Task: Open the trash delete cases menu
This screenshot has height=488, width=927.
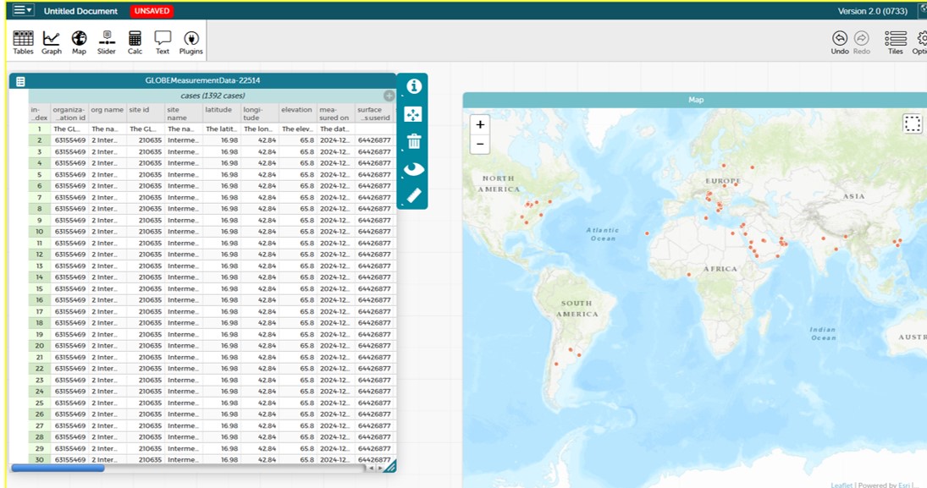Action: coord(414,141)
